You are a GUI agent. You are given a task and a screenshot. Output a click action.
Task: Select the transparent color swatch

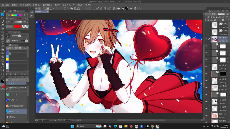click(25, 26)
